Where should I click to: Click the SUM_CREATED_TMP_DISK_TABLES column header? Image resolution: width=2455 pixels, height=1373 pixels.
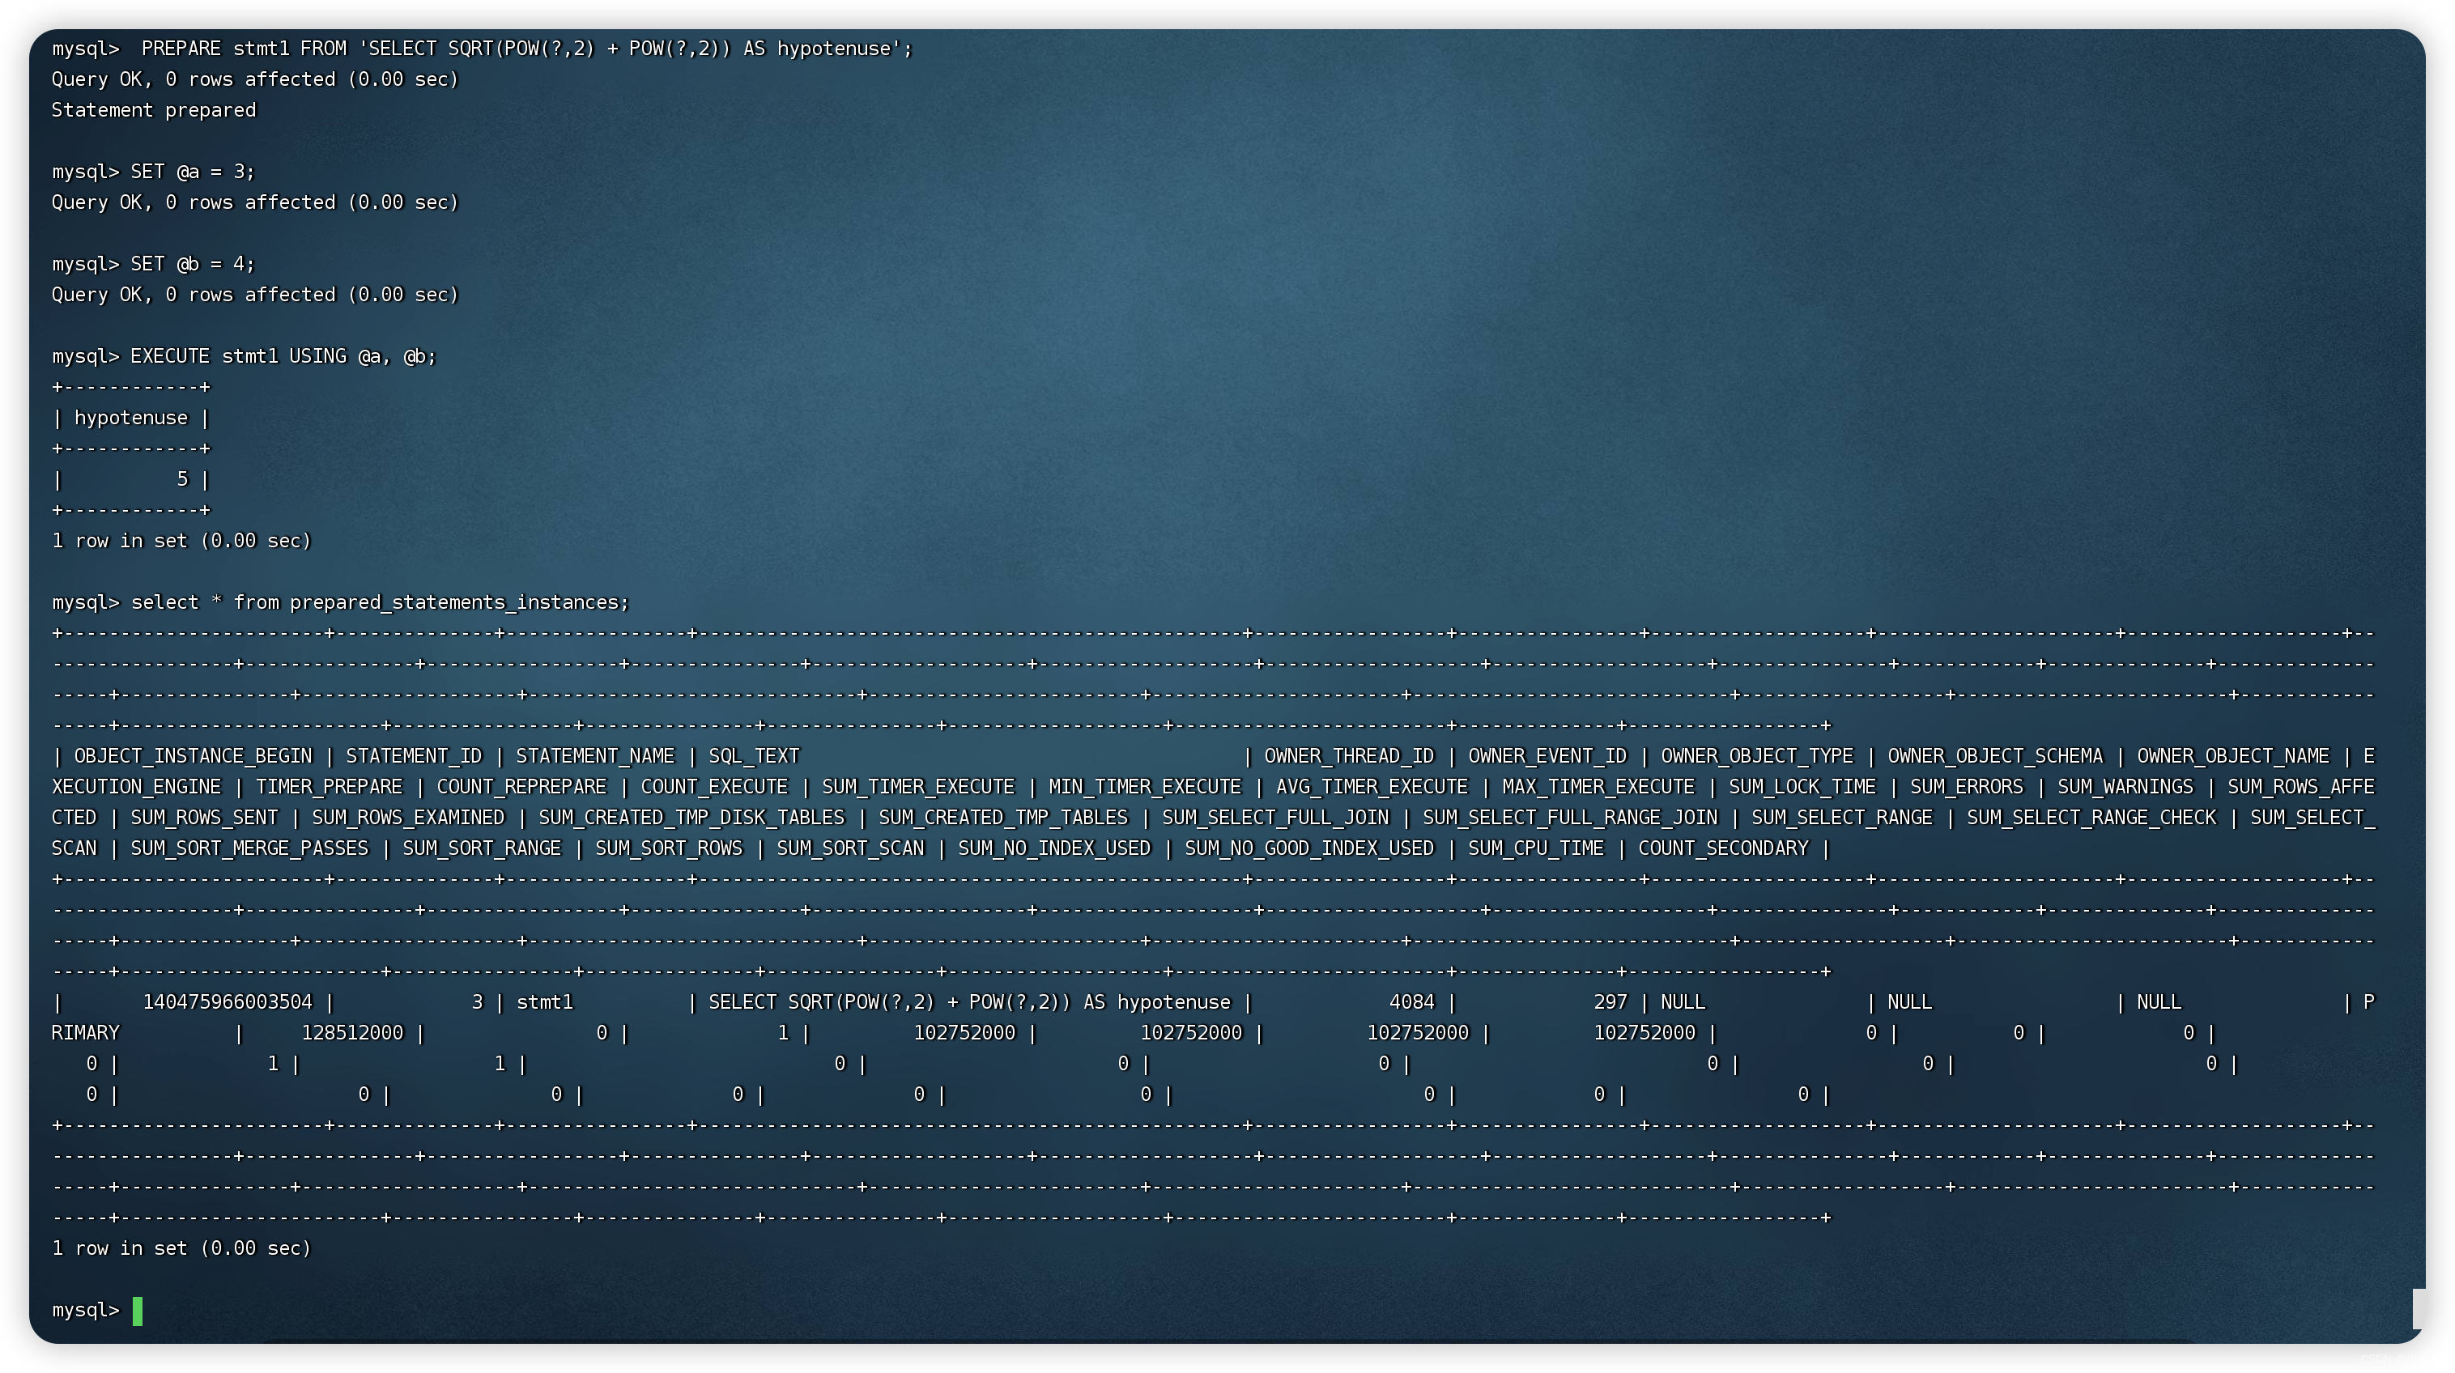click(x=691, y=818)
